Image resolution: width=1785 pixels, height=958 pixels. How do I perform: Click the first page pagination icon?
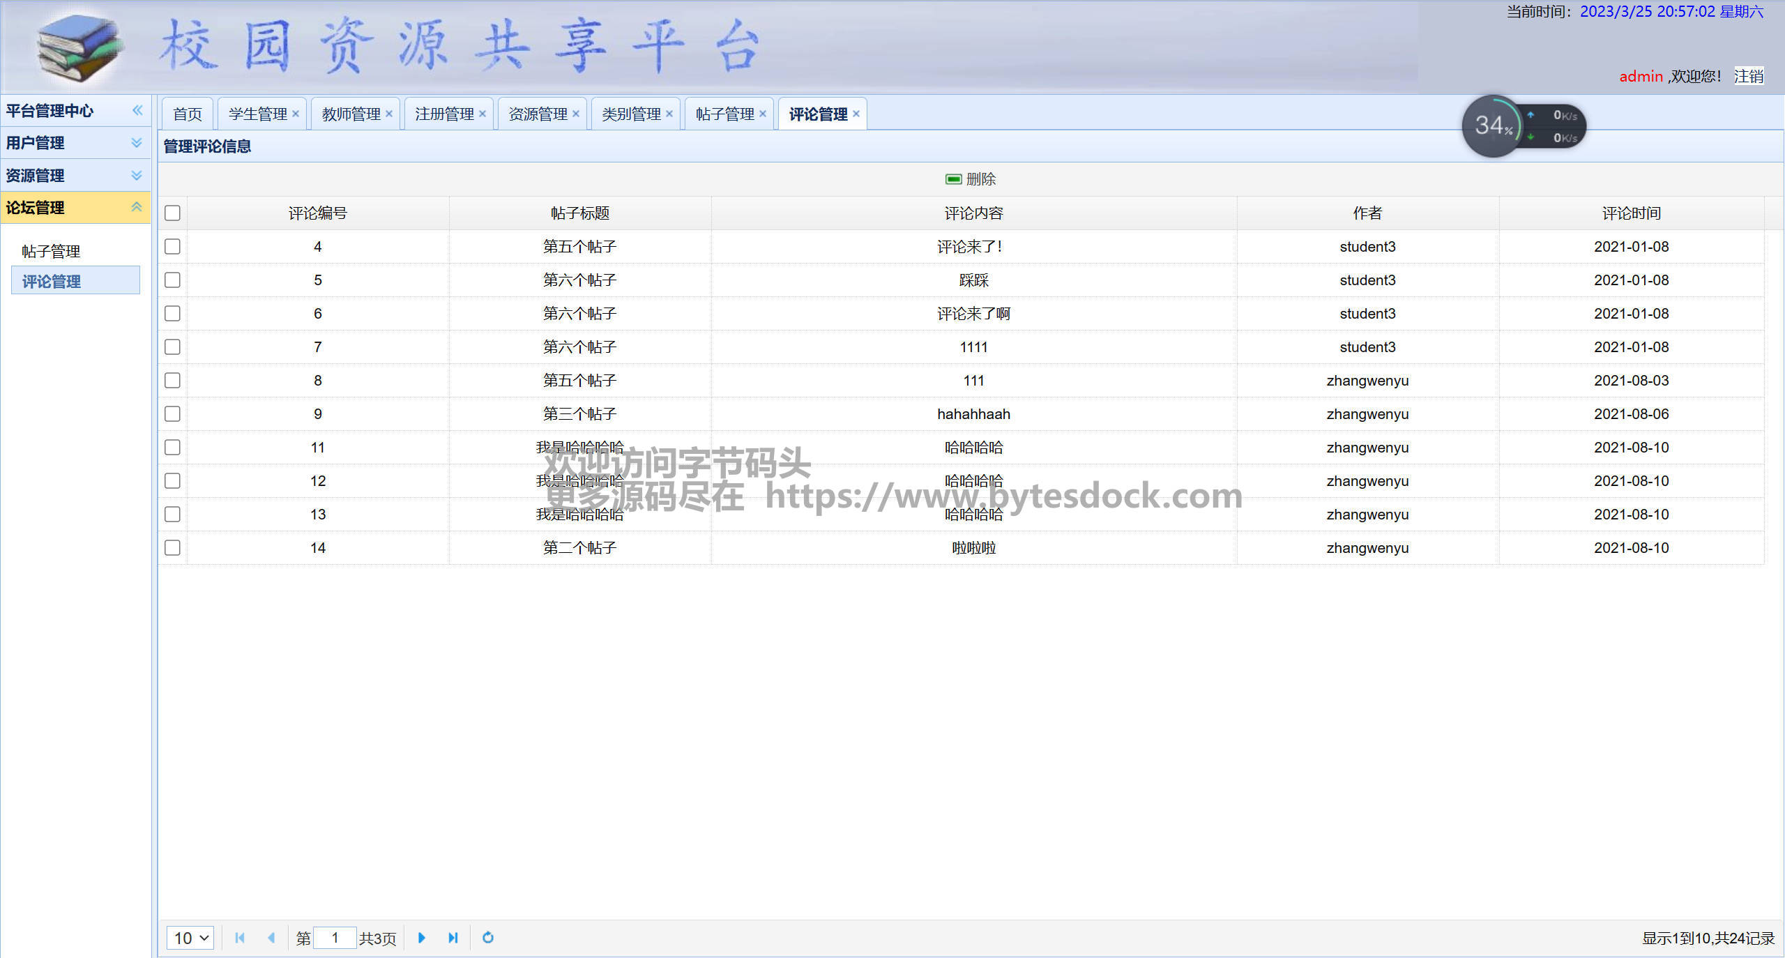click(240, 938)
